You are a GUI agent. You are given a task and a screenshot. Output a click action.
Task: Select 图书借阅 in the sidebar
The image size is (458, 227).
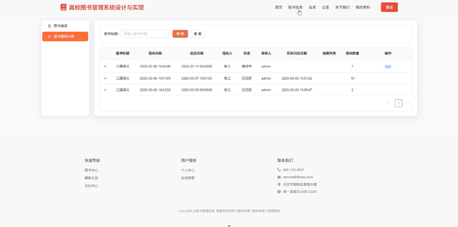(65, 26)
